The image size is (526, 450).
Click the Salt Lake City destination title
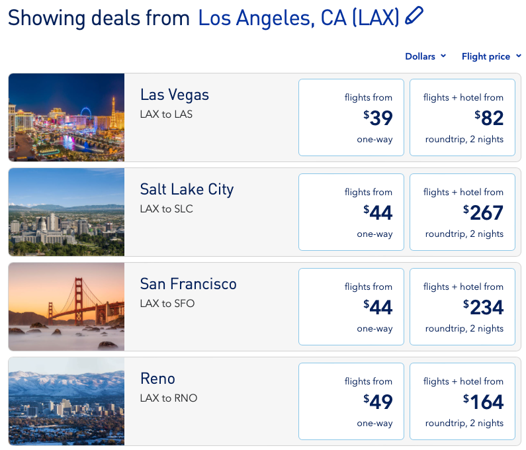[187, 190]
